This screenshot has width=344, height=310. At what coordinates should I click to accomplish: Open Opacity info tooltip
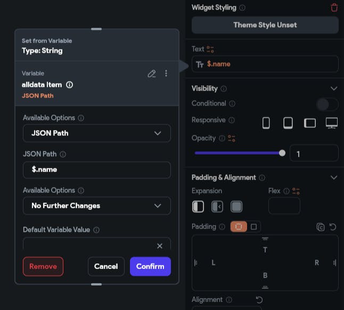(x=222, y=138)
